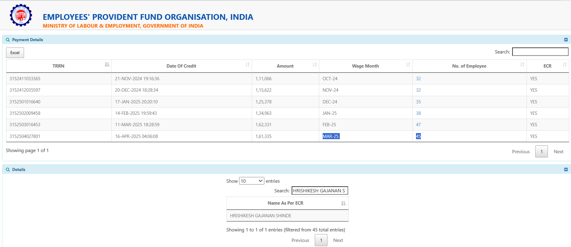Sort Name As Per ECR column

343,203
